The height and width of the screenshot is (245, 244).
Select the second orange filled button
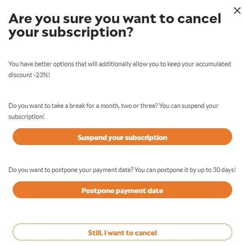[x=122, y=190]
